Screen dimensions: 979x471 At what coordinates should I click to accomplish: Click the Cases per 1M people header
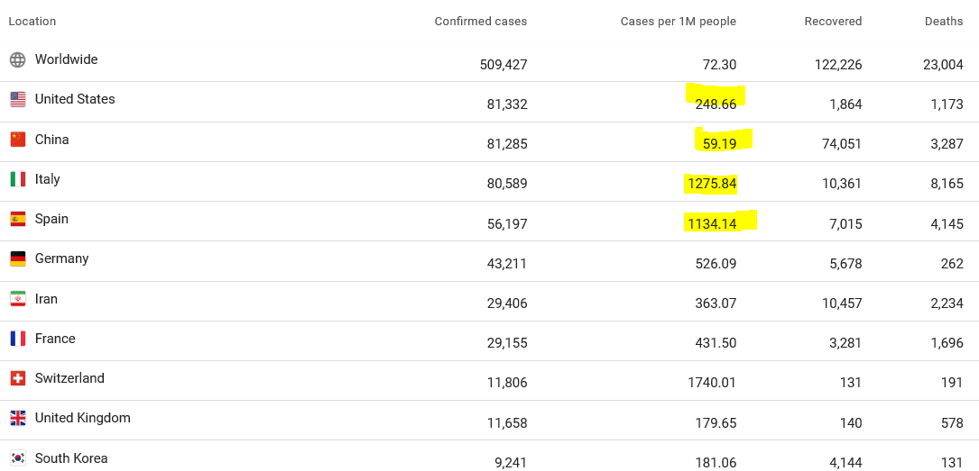[x=678, y=22]
